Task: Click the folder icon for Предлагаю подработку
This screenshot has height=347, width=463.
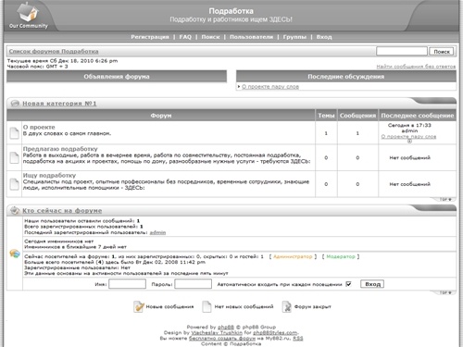Action: coord(14,157)
